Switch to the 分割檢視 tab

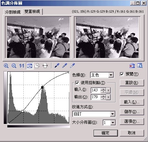point(13,12)
